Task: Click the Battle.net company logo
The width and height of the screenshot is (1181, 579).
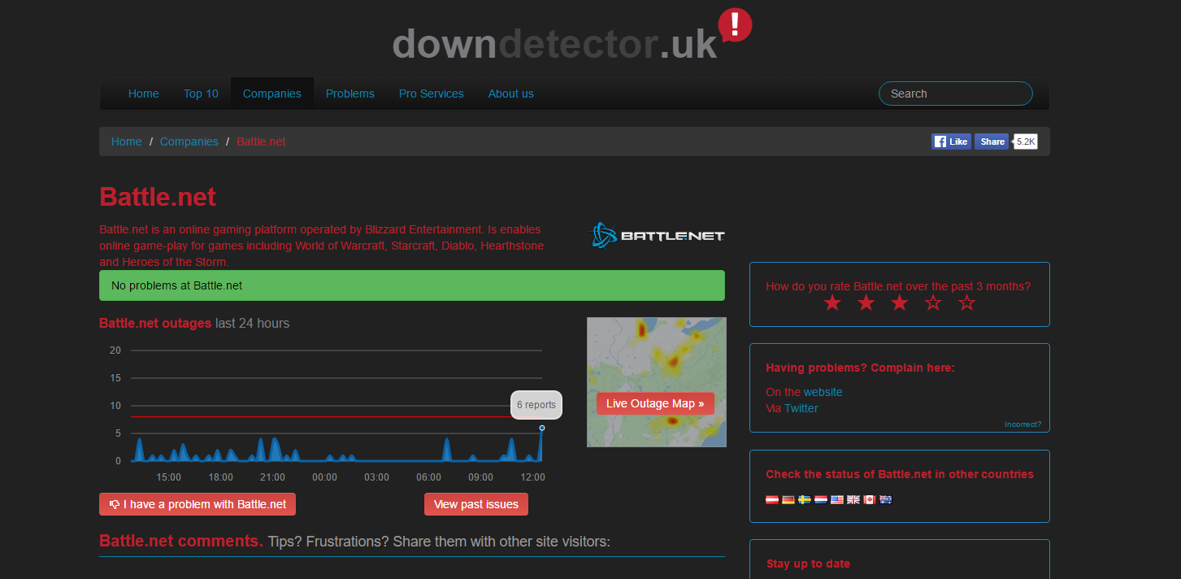Action: pos(656,235)
